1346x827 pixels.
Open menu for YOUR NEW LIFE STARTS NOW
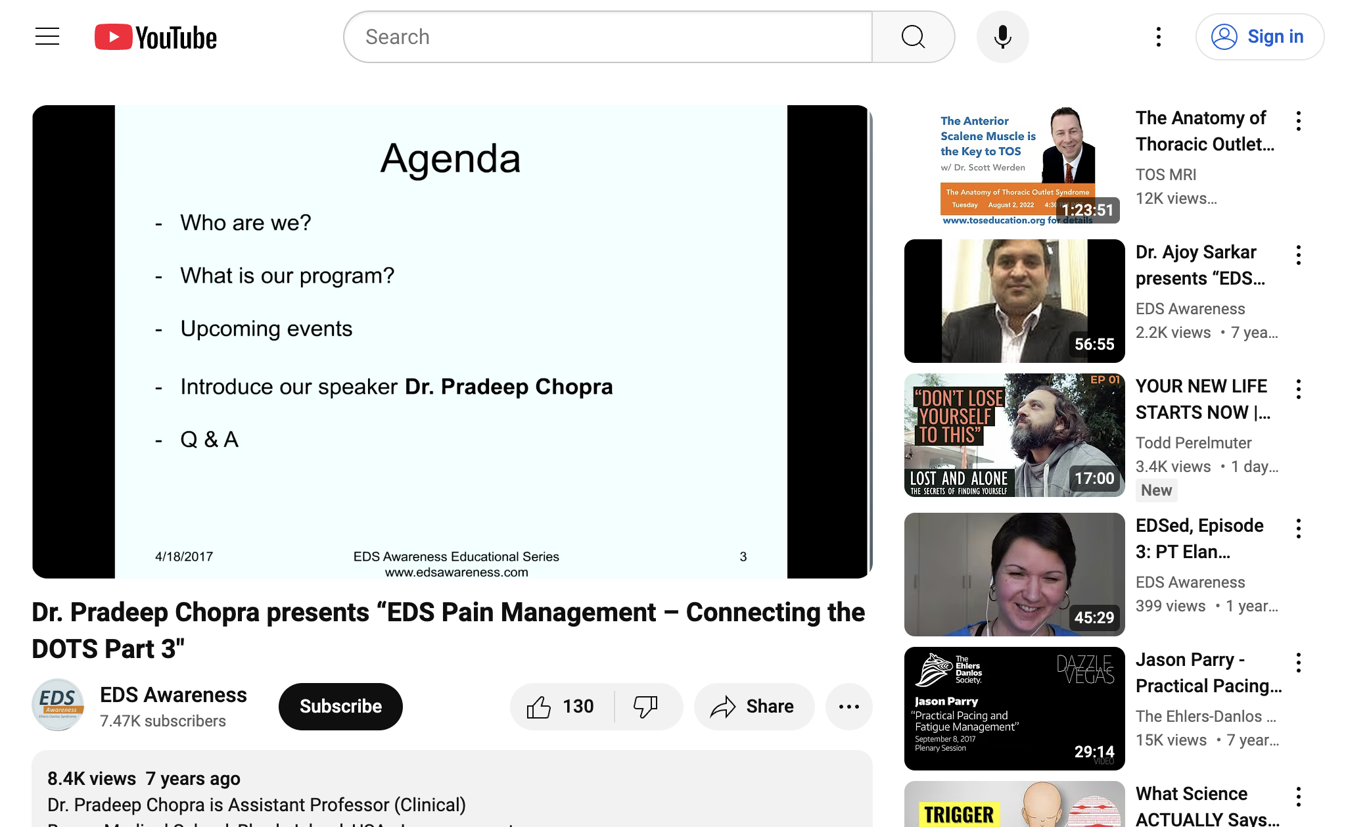(x=1299, y=389)
